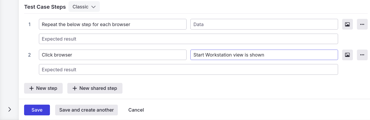Save the test case
Viewport: 370px width, 120px height.
[x=37, y=110]
